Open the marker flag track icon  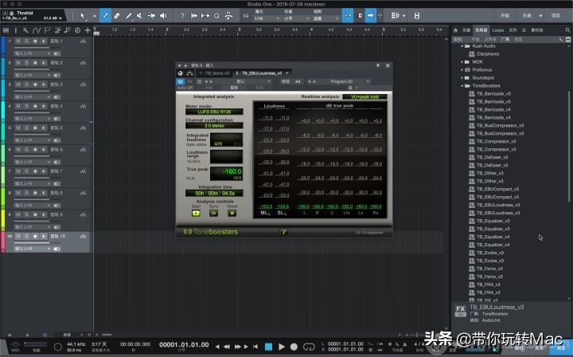click(x=47, y=30)
